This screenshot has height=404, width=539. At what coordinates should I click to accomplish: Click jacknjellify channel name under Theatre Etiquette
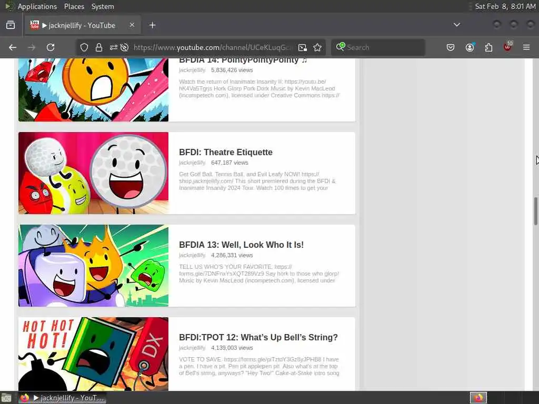click(192, 163)
